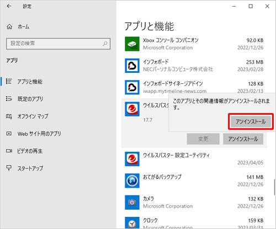Screen dimensions: 276x229
Task: Select the カメラ app entry
Action: click(194, 203)
